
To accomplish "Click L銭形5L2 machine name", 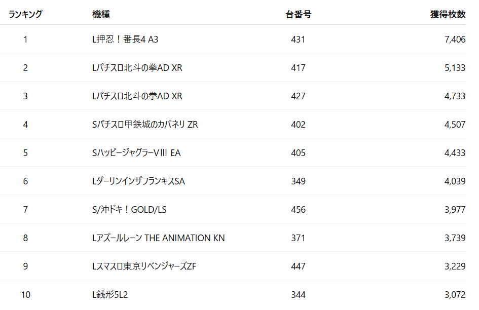I will click(x=110, y=295).
